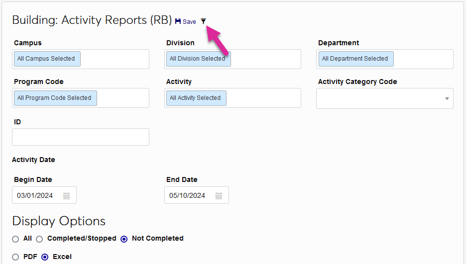
Task: Click End Date field showing 05/10/2024
Action: [197, 195]
